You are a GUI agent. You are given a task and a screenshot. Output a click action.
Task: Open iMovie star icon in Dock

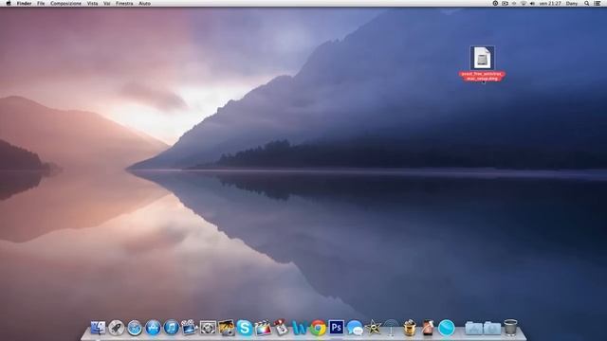click(373, 328)
